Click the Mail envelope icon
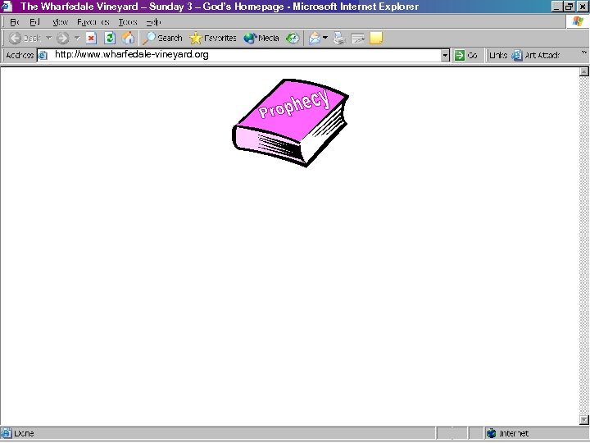Viewport: 590px width, 443px height. pyautogui.click(x=315, y=38)
